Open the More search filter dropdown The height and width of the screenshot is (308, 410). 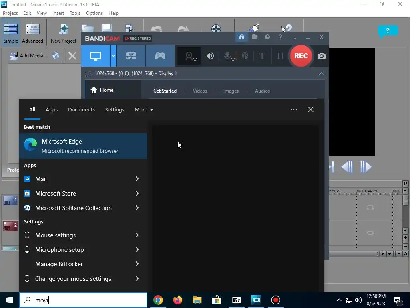(x=144, y=110)
